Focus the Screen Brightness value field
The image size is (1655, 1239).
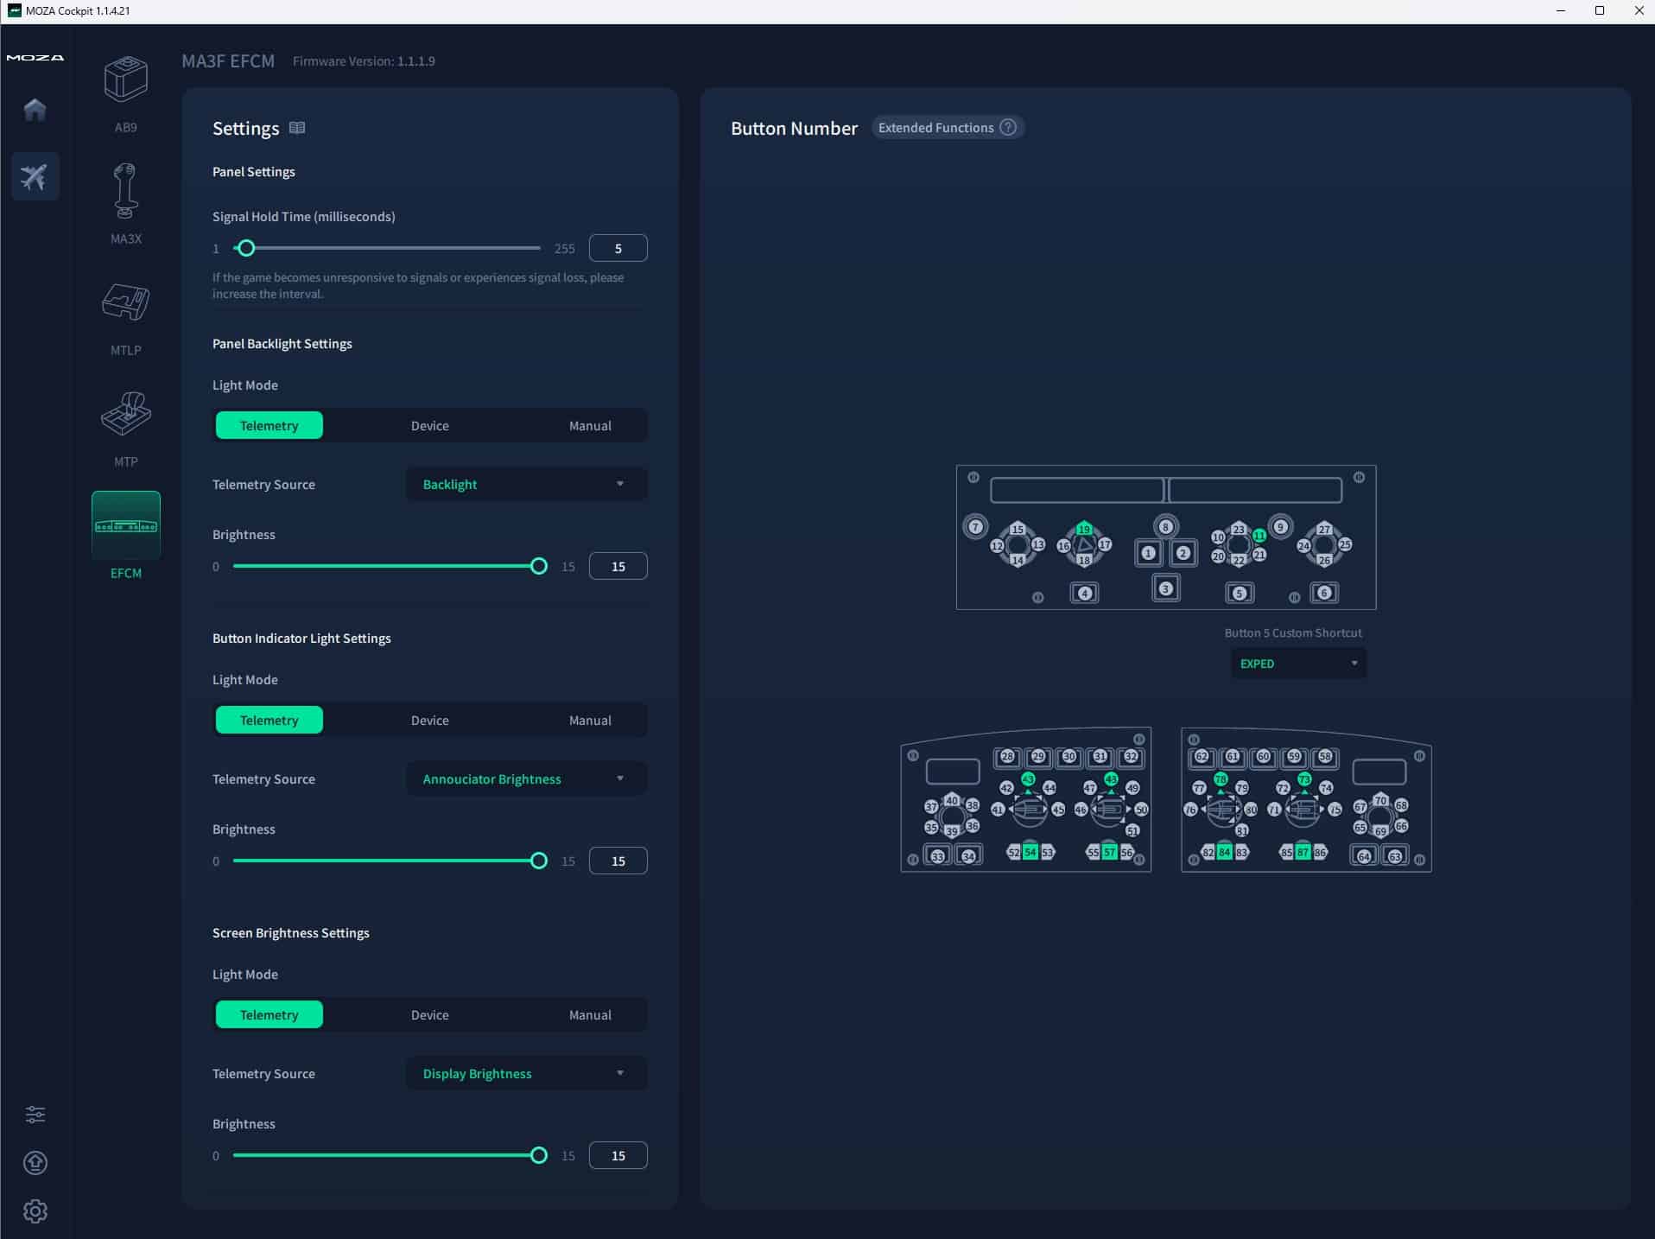pyautogui.click(x=618, y=1155)
